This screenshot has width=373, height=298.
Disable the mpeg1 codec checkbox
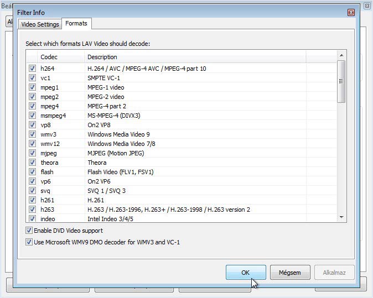click(32, 87)
